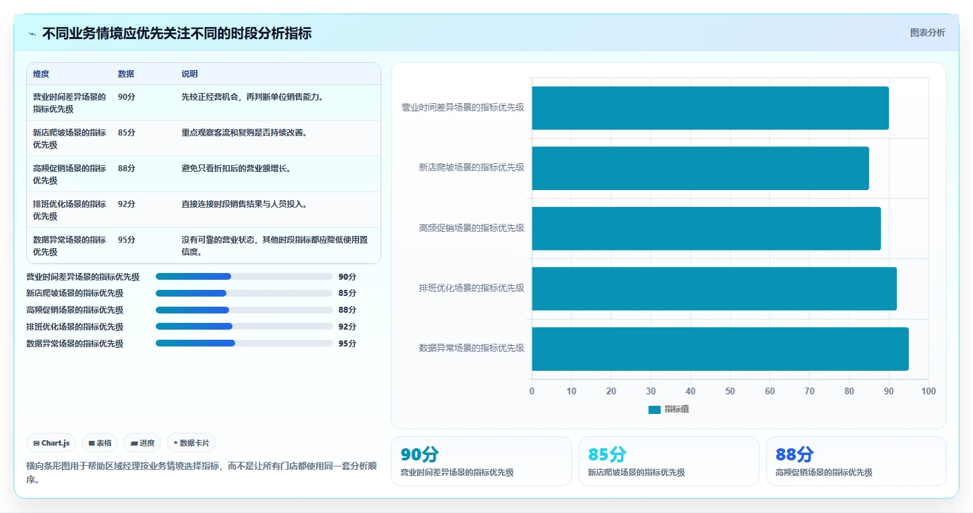This screenshot has height=513, width=973.
Task: Select table cell 排班优化场景的指标优先级
Action: pyautogui.click(x=70, y=210)
